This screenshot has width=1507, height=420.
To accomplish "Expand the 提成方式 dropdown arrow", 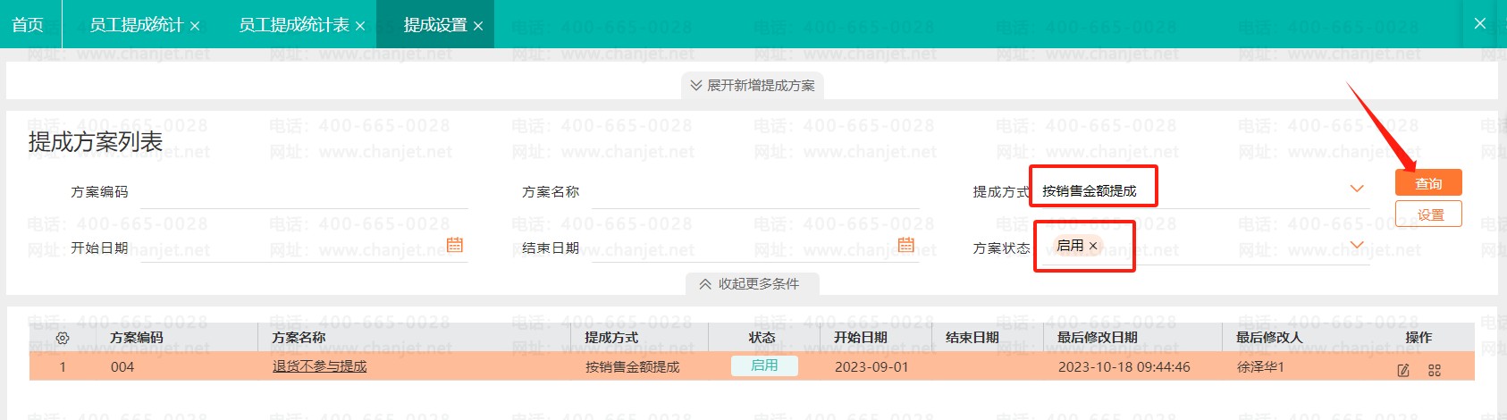I will pyautogui.click(x=1356, y=189).
